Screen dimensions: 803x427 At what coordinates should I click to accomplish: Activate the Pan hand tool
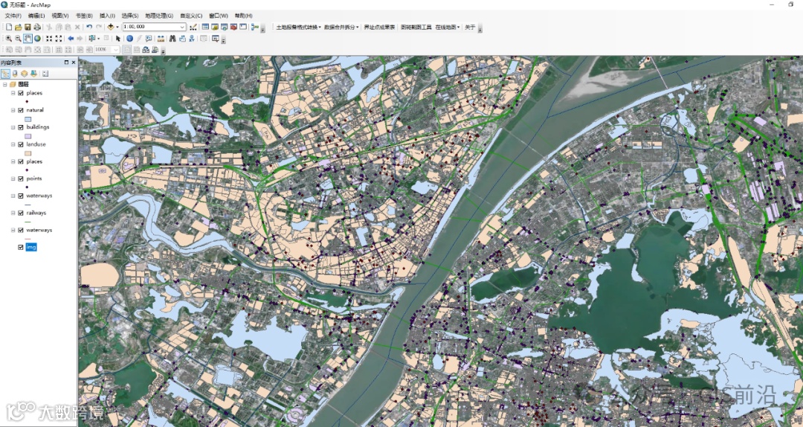point(28,39)
